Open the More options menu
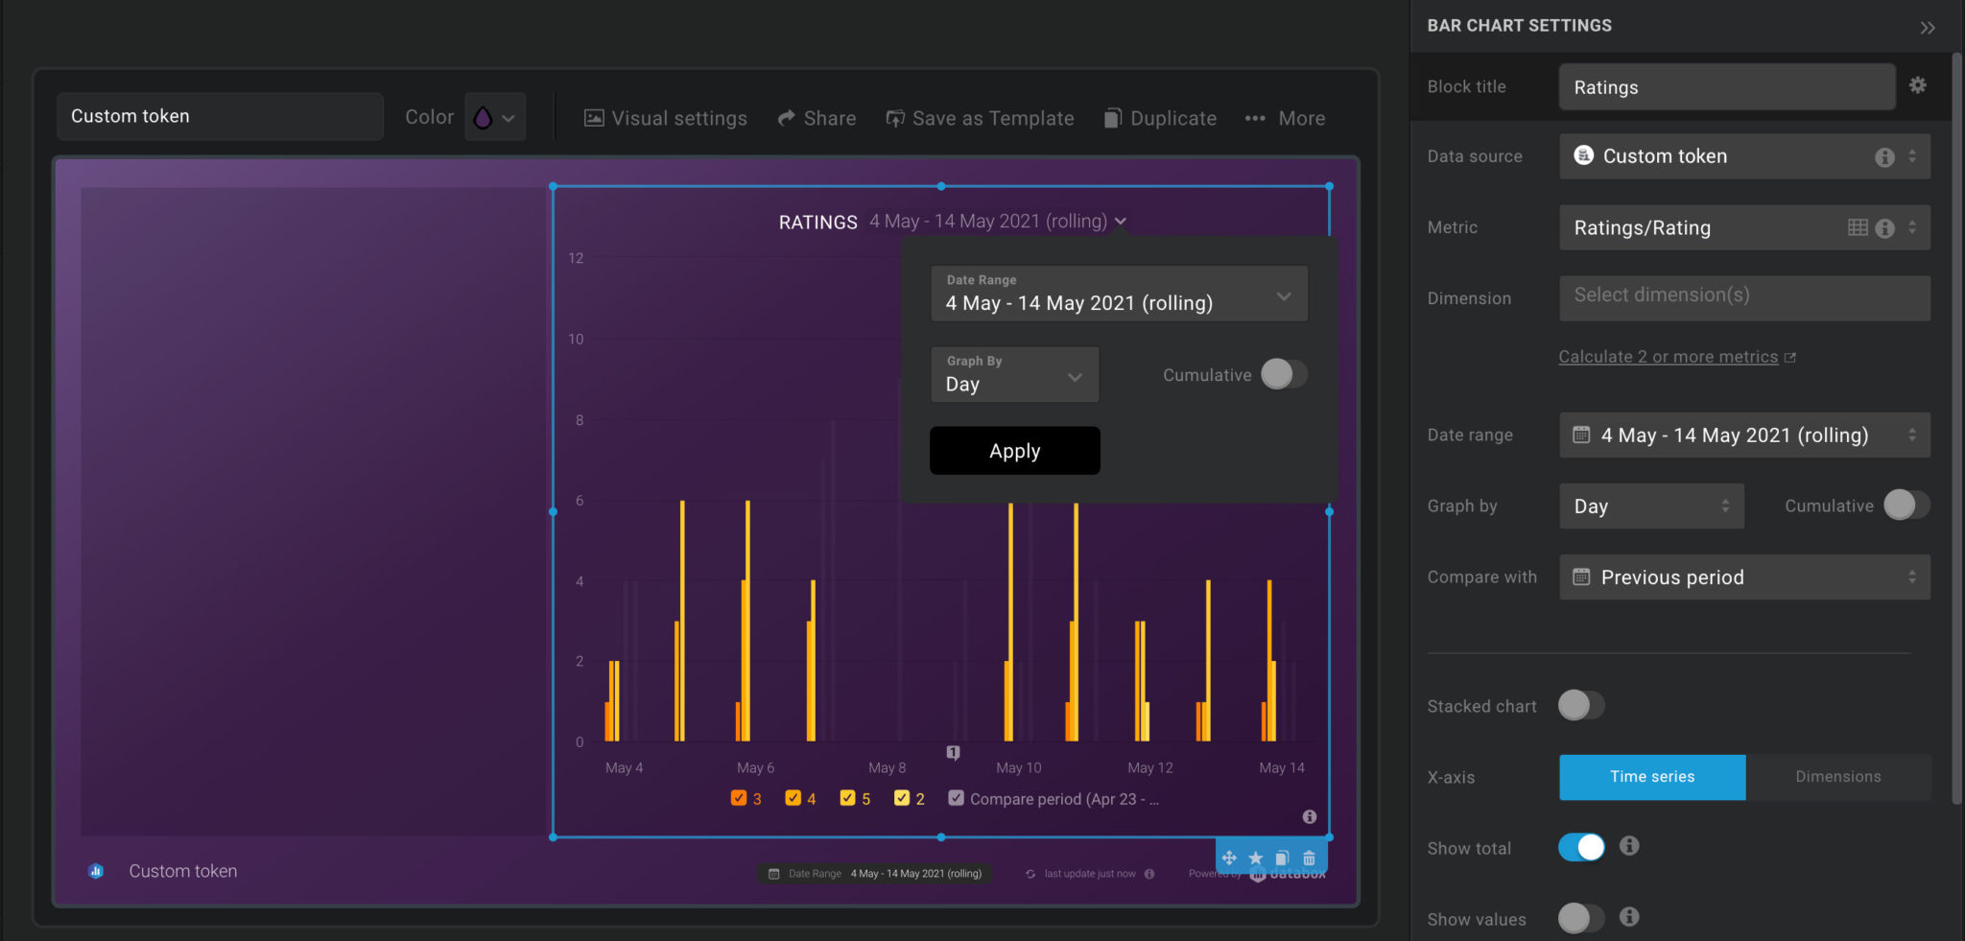The image size is (1965, 941). (1285, 117)
